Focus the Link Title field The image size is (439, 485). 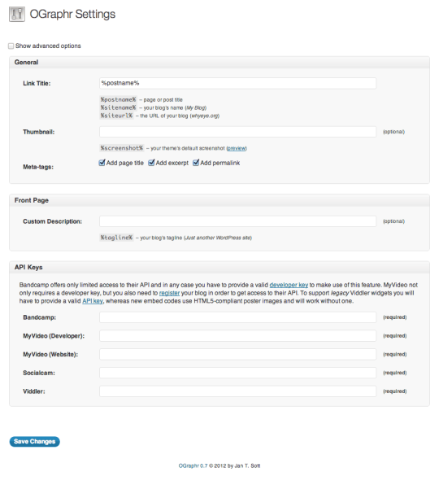point(237,83)
